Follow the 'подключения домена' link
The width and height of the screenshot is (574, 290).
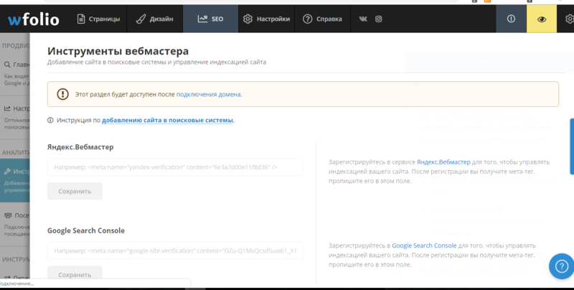(208, 94)
